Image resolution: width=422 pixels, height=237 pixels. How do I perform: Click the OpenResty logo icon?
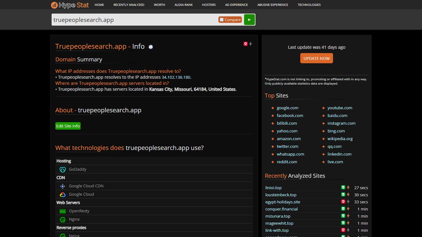pos(63,211)
